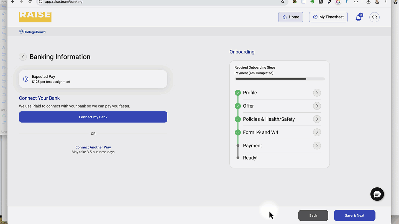This screenshot has height=224, width=399.
Task: Expand the Policies & Health/Safety step
Action: pyautogui.click(x=317, y=119)
